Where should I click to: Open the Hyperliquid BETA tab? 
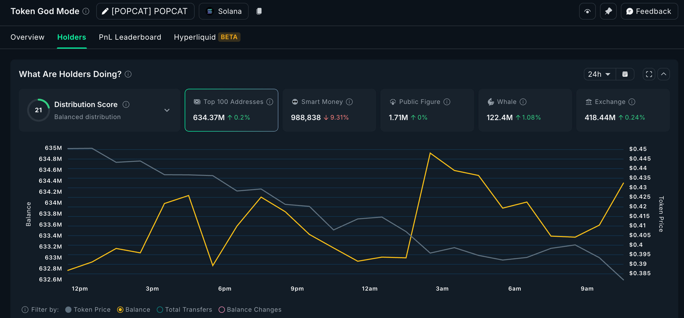pyautogui.click(x=195, y=37)
